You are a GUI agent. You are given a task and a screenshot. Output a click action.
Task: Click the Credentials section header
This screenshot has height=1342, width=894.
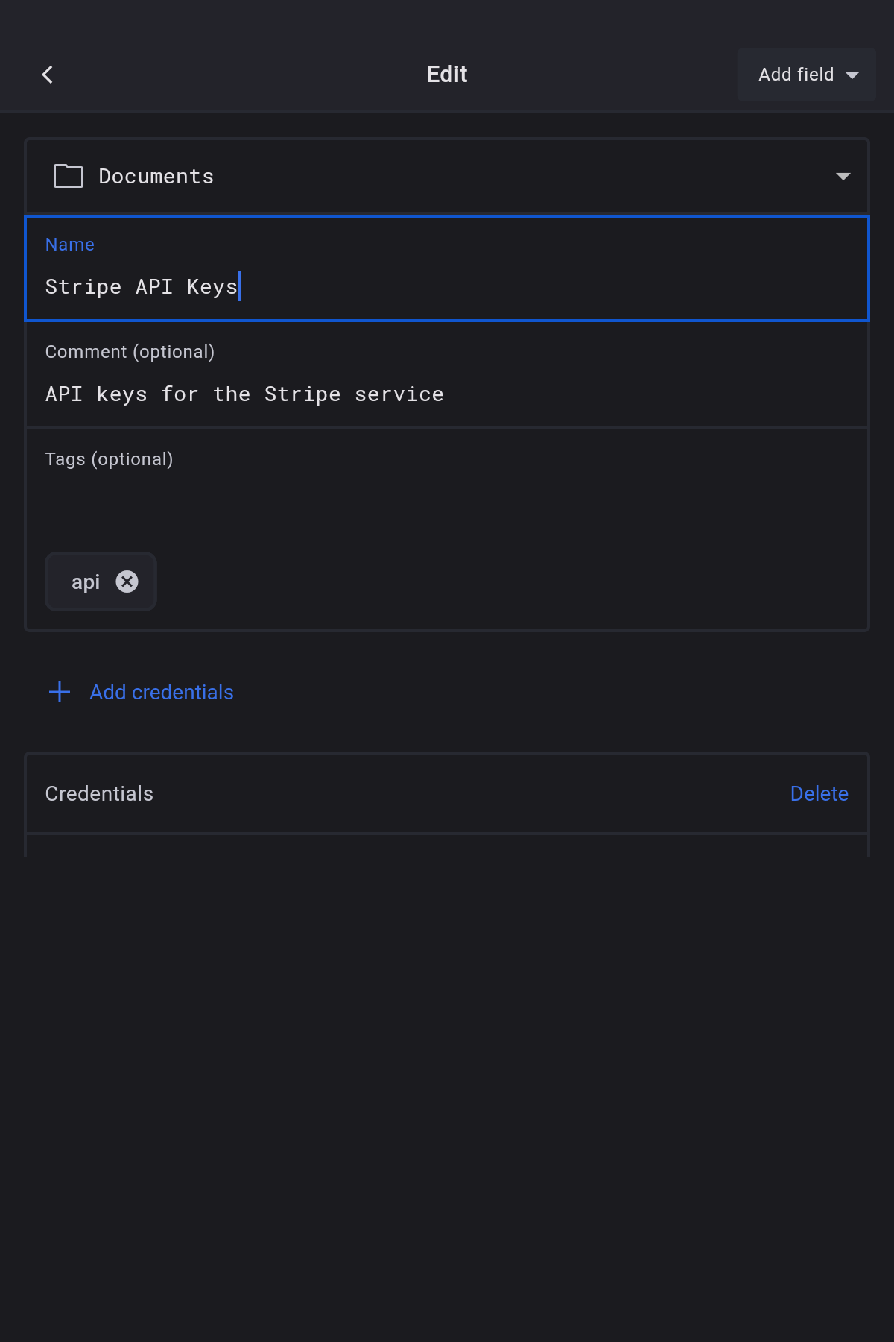(99, 793)
